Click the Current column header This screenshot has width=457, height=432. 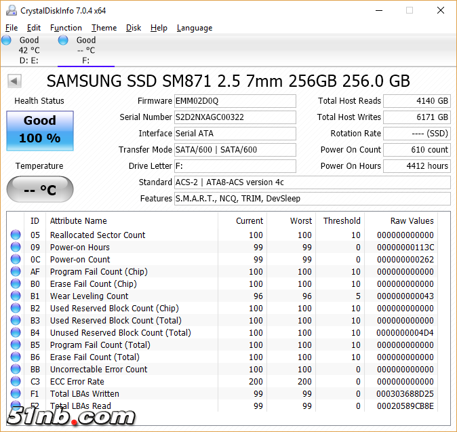[x=243, y=220]
